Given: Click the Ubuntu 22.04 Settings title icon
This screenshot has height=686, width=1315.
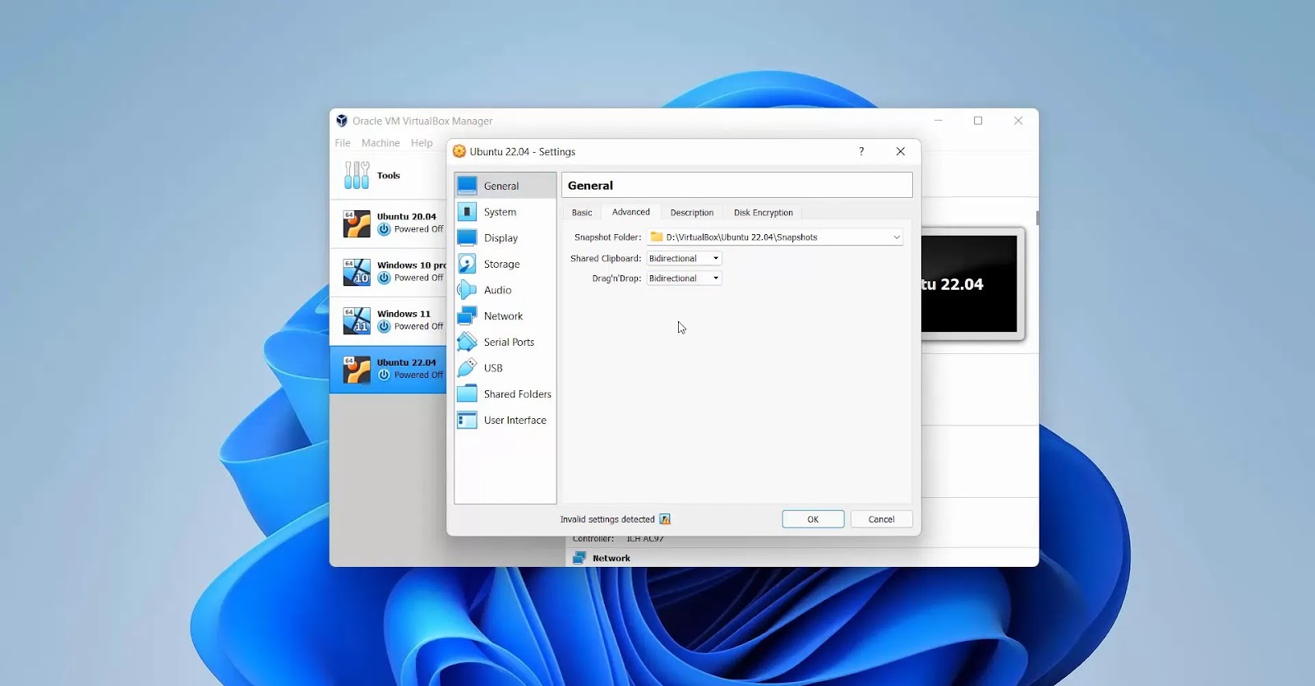Looking at the screenshot, I should tap(459, 151).
